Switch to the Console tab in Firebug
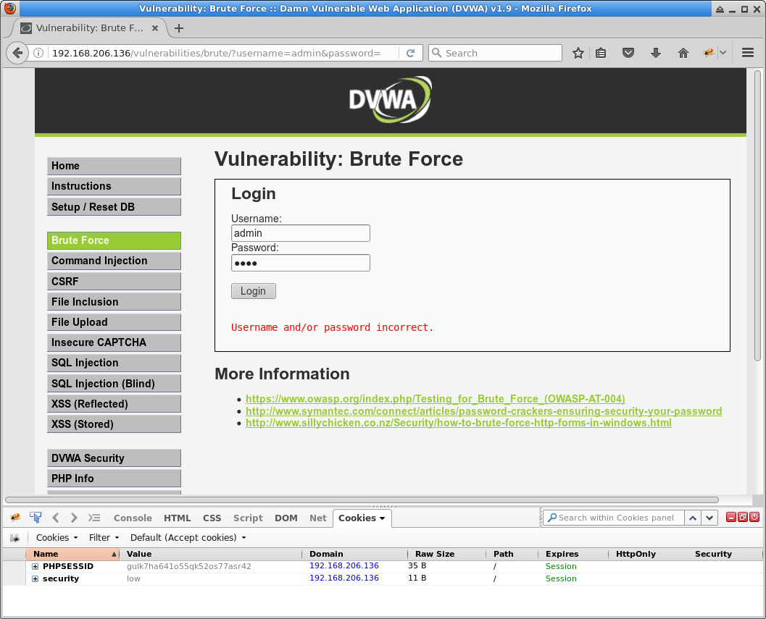766x619 pixels. click(133, 518)
